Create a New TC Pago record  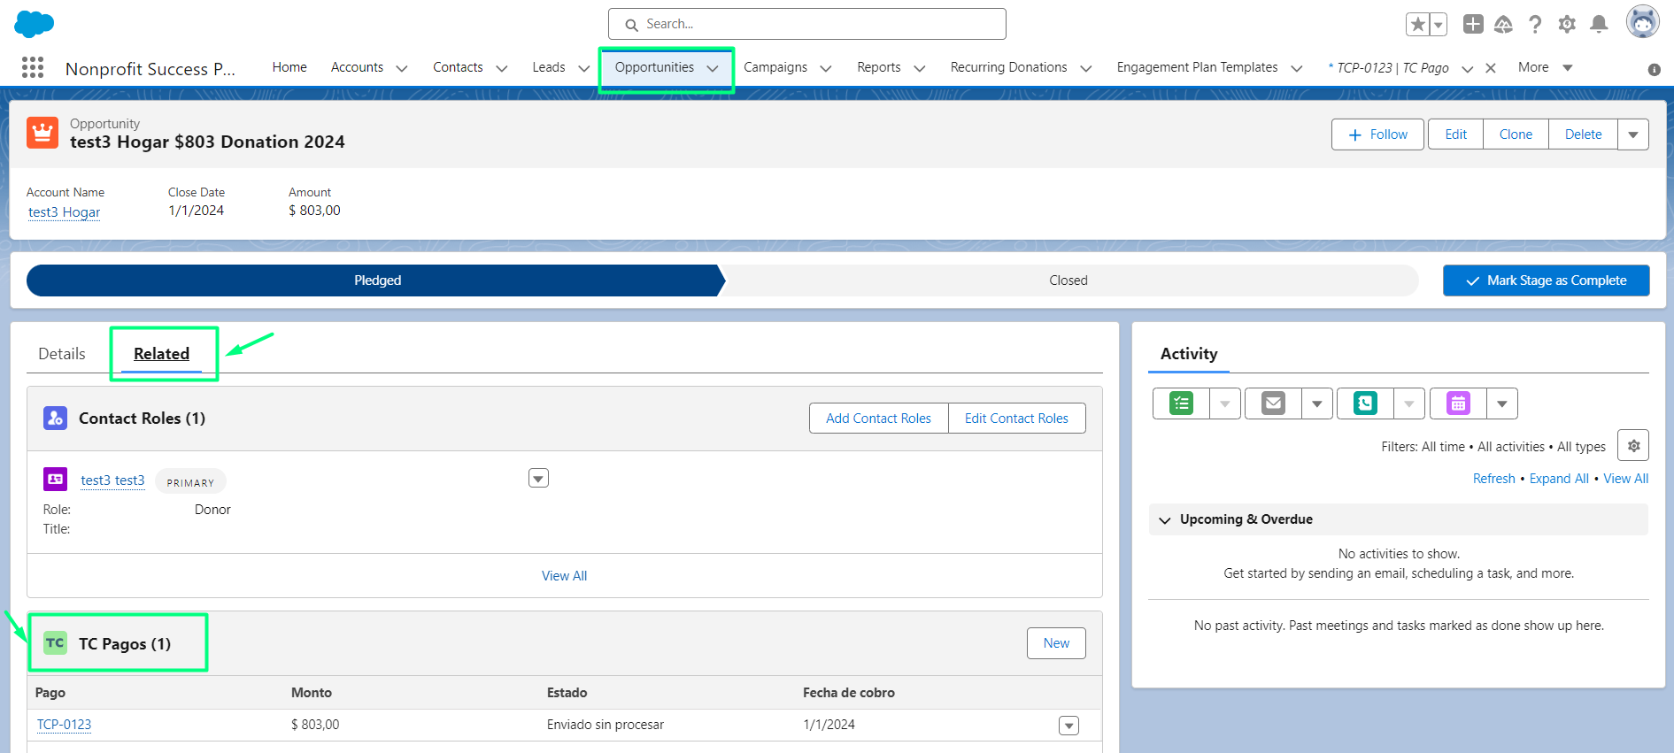(1056, 643)
